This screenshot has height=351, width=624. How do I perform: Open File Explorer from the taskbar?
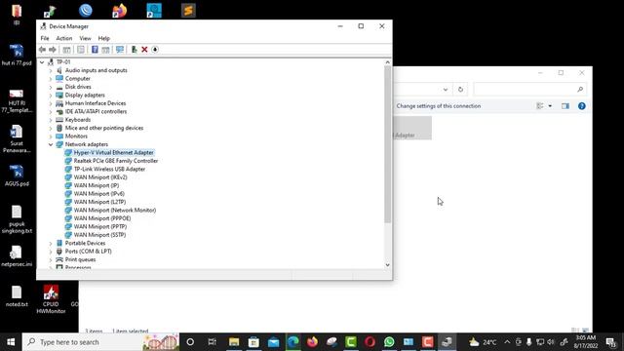(x=234, y=342)
